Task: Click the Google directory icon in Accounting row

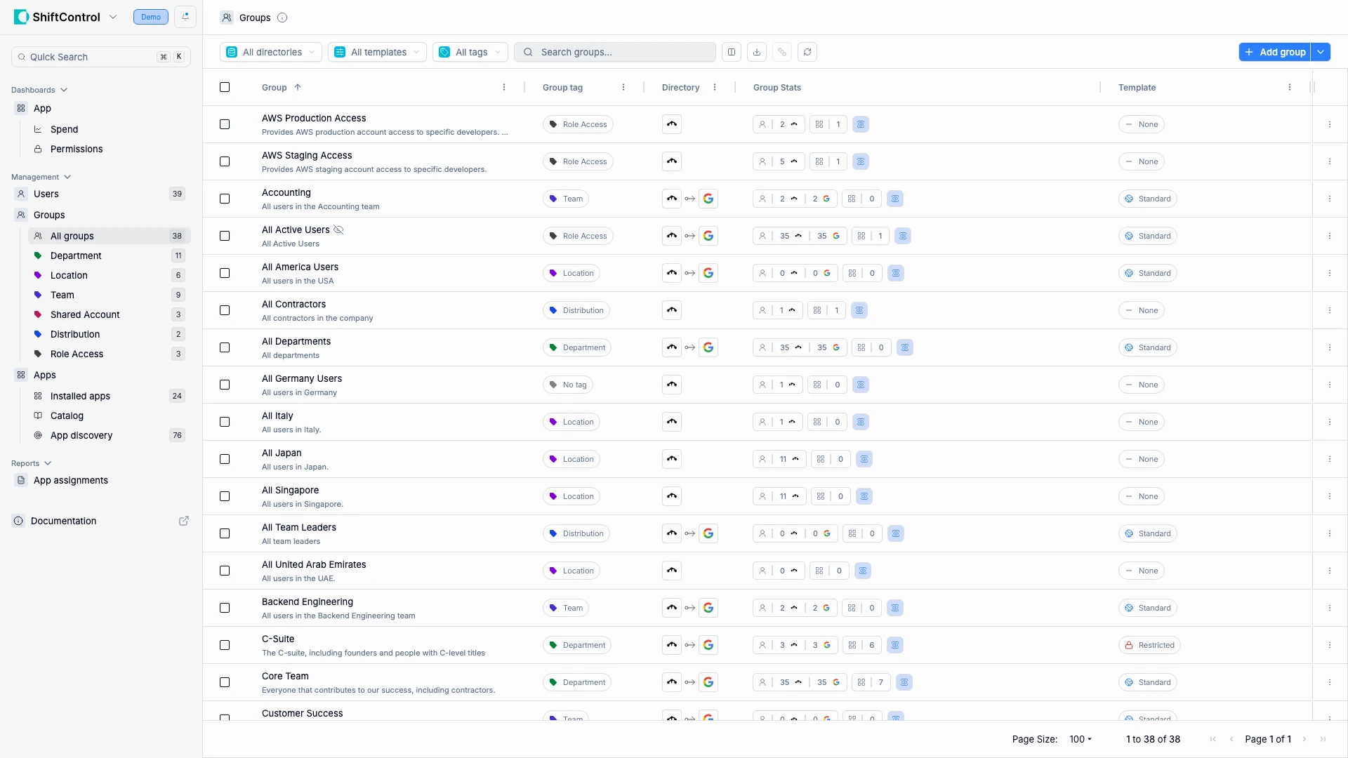Action: click(x=708, y=199)
